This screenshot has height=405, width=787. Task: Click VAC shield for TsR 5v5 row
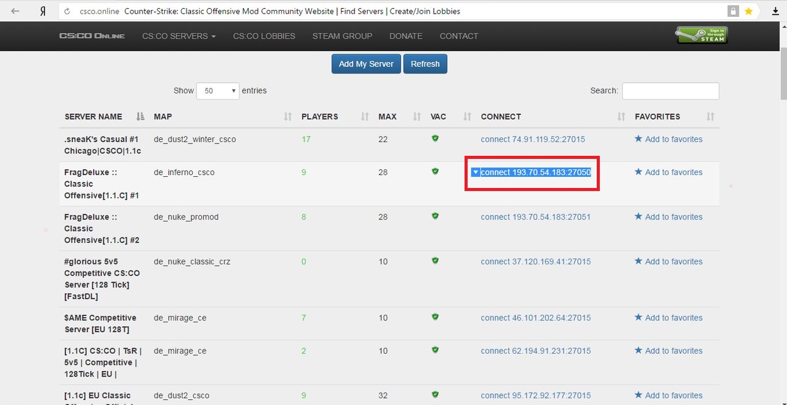[435, 349]
